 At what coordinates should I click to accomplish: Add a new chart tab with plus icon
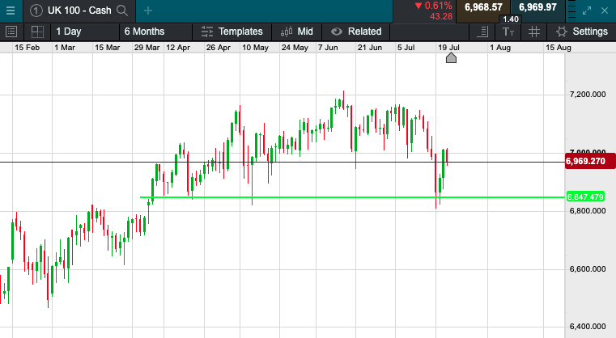147,11
